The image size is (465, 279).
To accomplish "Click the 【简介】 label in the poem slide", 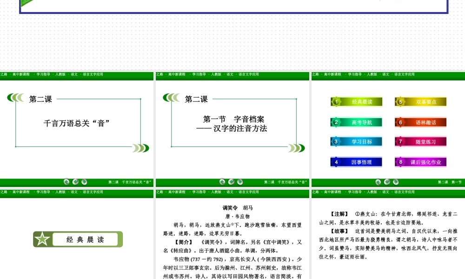I will coord(184,242).
